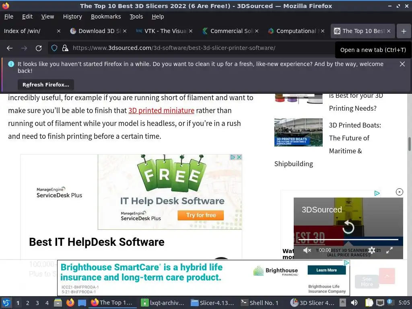Launch the file manager from taskbar
Screen dimensions: 412x309
pyautogui.click(x=58, y=303)
